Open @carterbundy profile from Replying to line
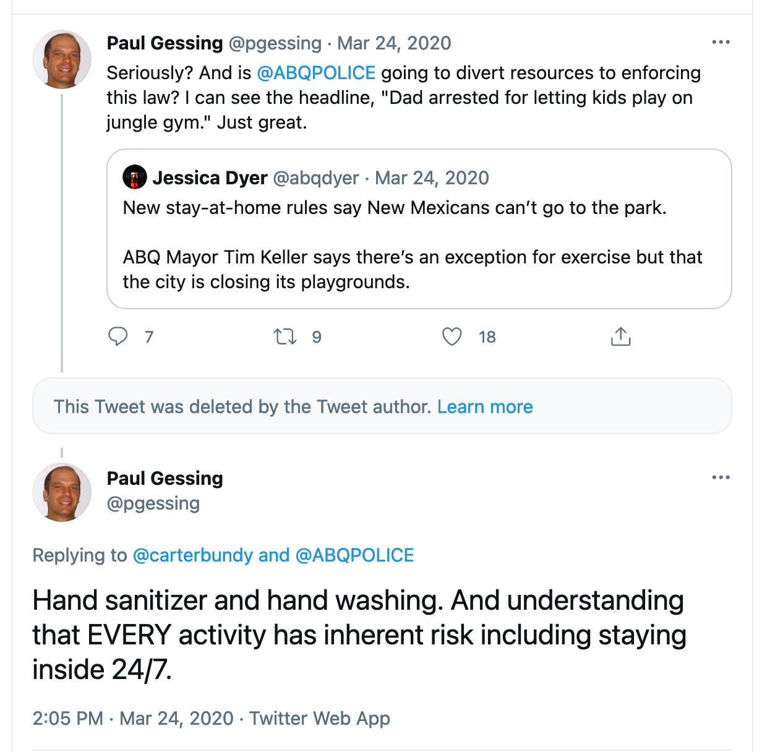Image resolution: width=762 pixels, height=752 pixels. coord(193,555)
